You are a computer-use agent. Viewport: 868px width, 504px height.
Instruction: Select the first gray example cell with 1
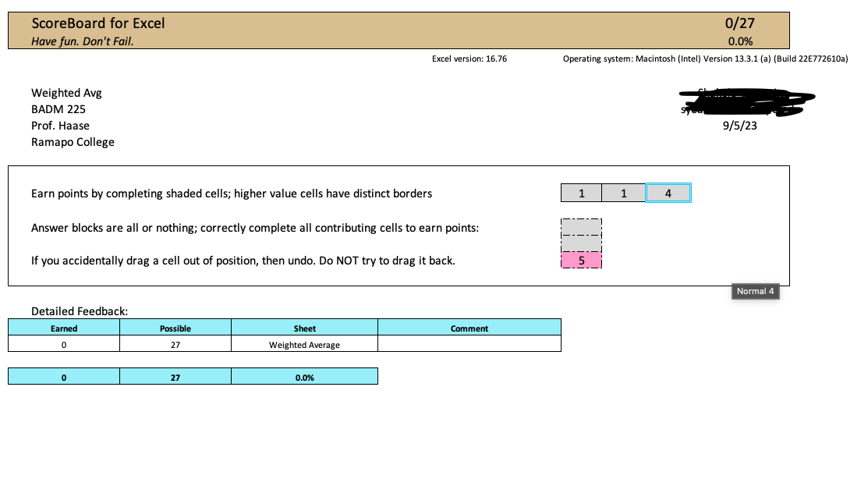pyautogui.click(x=581, y=193)
